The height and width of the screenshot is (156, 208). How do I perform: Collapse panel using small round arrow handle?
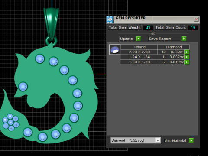click(153, 33)
